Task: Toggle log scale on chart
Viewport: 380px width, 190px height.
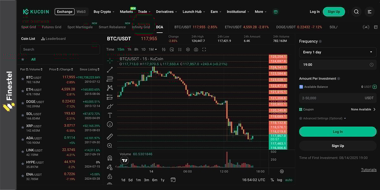Action: pos(279,180)
